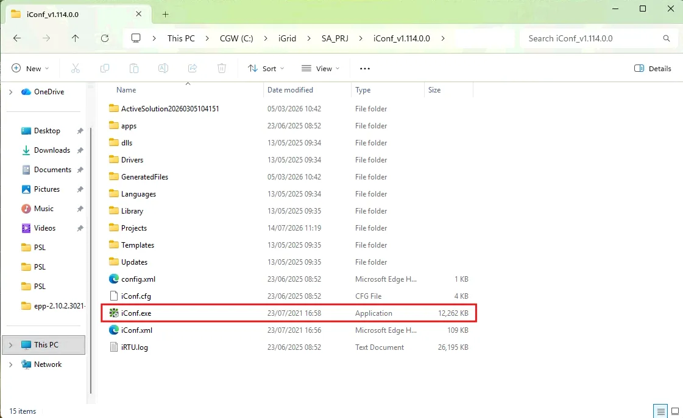Image resolution: width=683 pixels, height=418 pixels.
Task: Open the Sort dropdown menu
Action: tap(266, 68)
